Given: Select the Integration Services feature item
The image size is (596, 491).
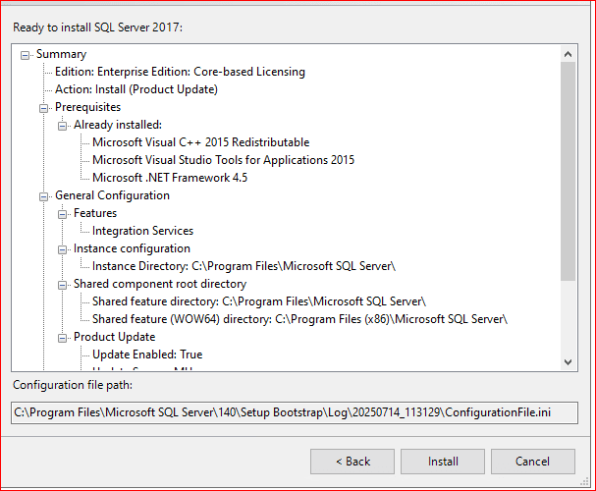Looking at the screenshot, I should [x=142, y=231].
